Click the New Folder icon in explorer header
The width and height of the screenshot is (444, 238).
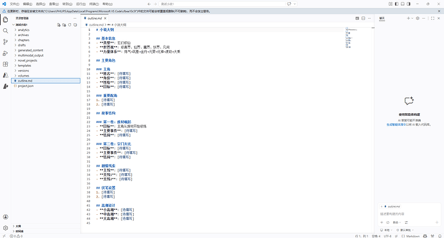coord(64,25)
